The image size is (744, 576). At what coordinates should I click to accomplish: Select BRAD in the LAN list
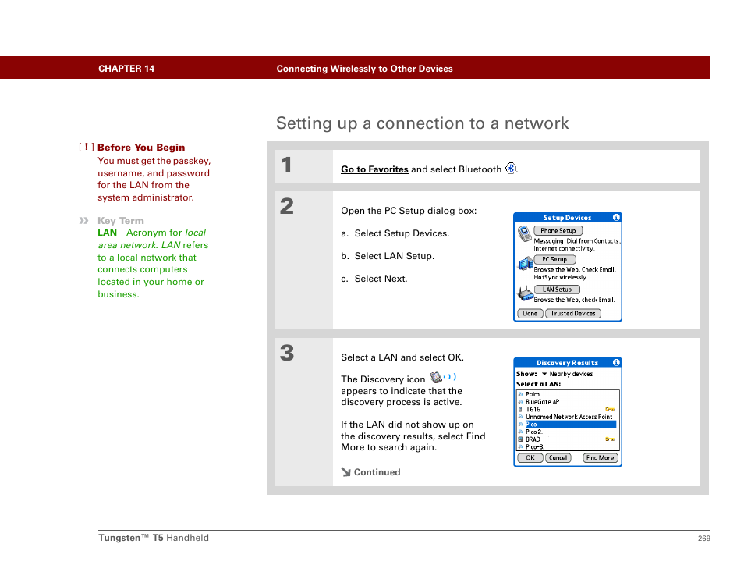533,439
